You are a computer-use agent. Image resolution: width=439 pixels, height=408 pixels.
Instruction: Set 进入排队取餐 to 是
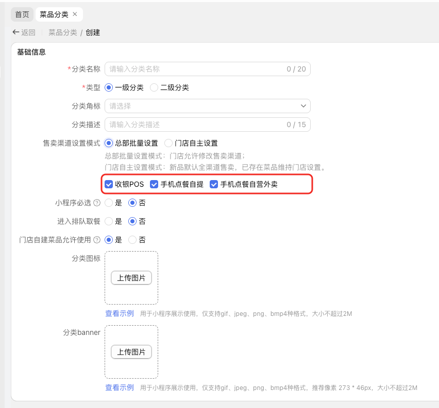[109, 221]
